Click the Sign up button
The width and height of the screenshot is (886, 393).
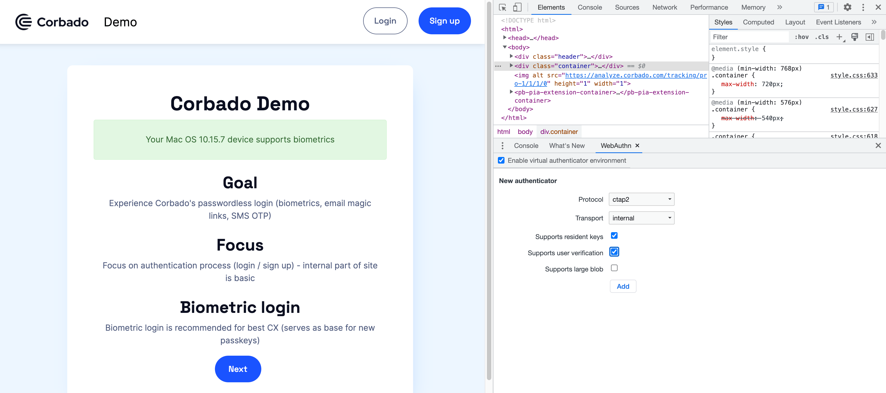pyautogui.click(x=444, y=21)
